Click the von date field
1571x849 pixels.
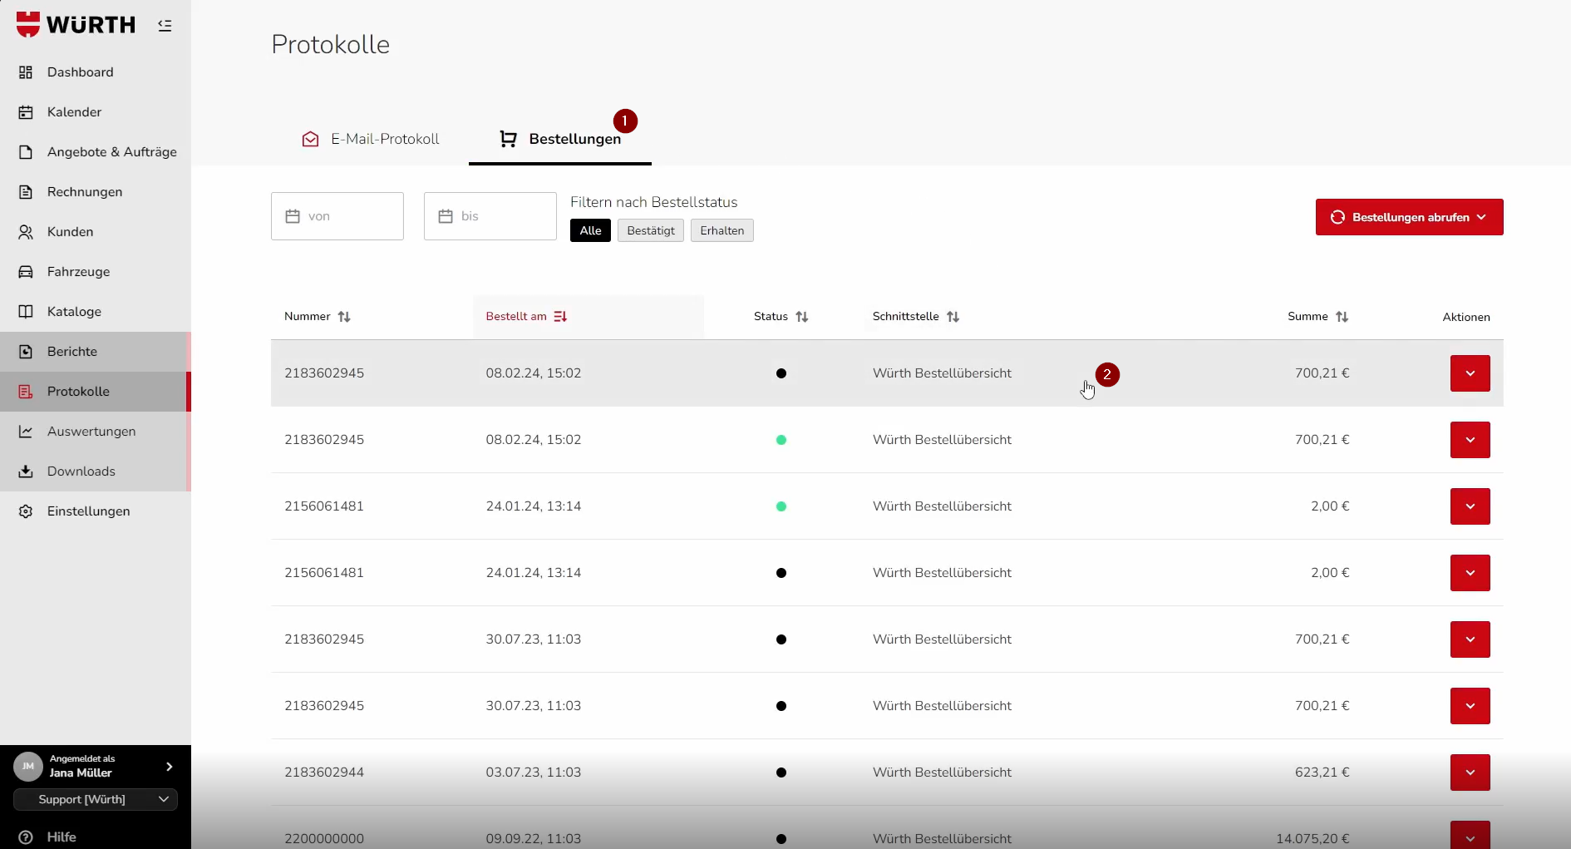point(337,216)
